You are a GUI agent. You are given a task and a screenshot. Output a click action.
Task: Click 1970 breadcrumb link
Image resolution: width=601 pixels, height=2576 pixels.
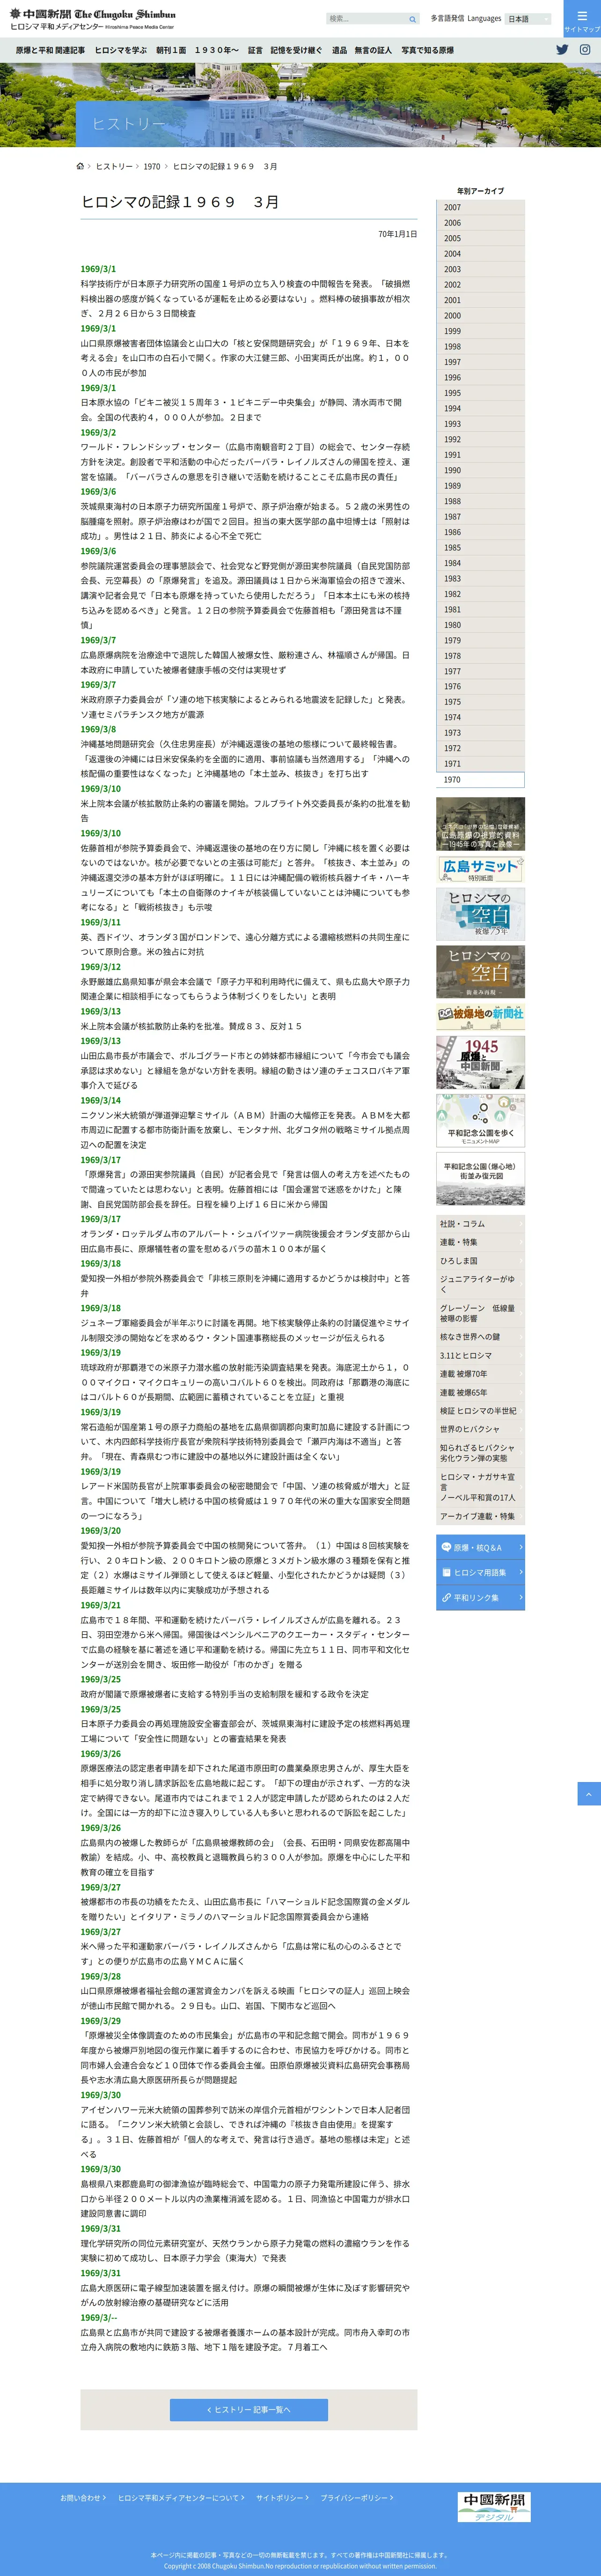[152, 166]
